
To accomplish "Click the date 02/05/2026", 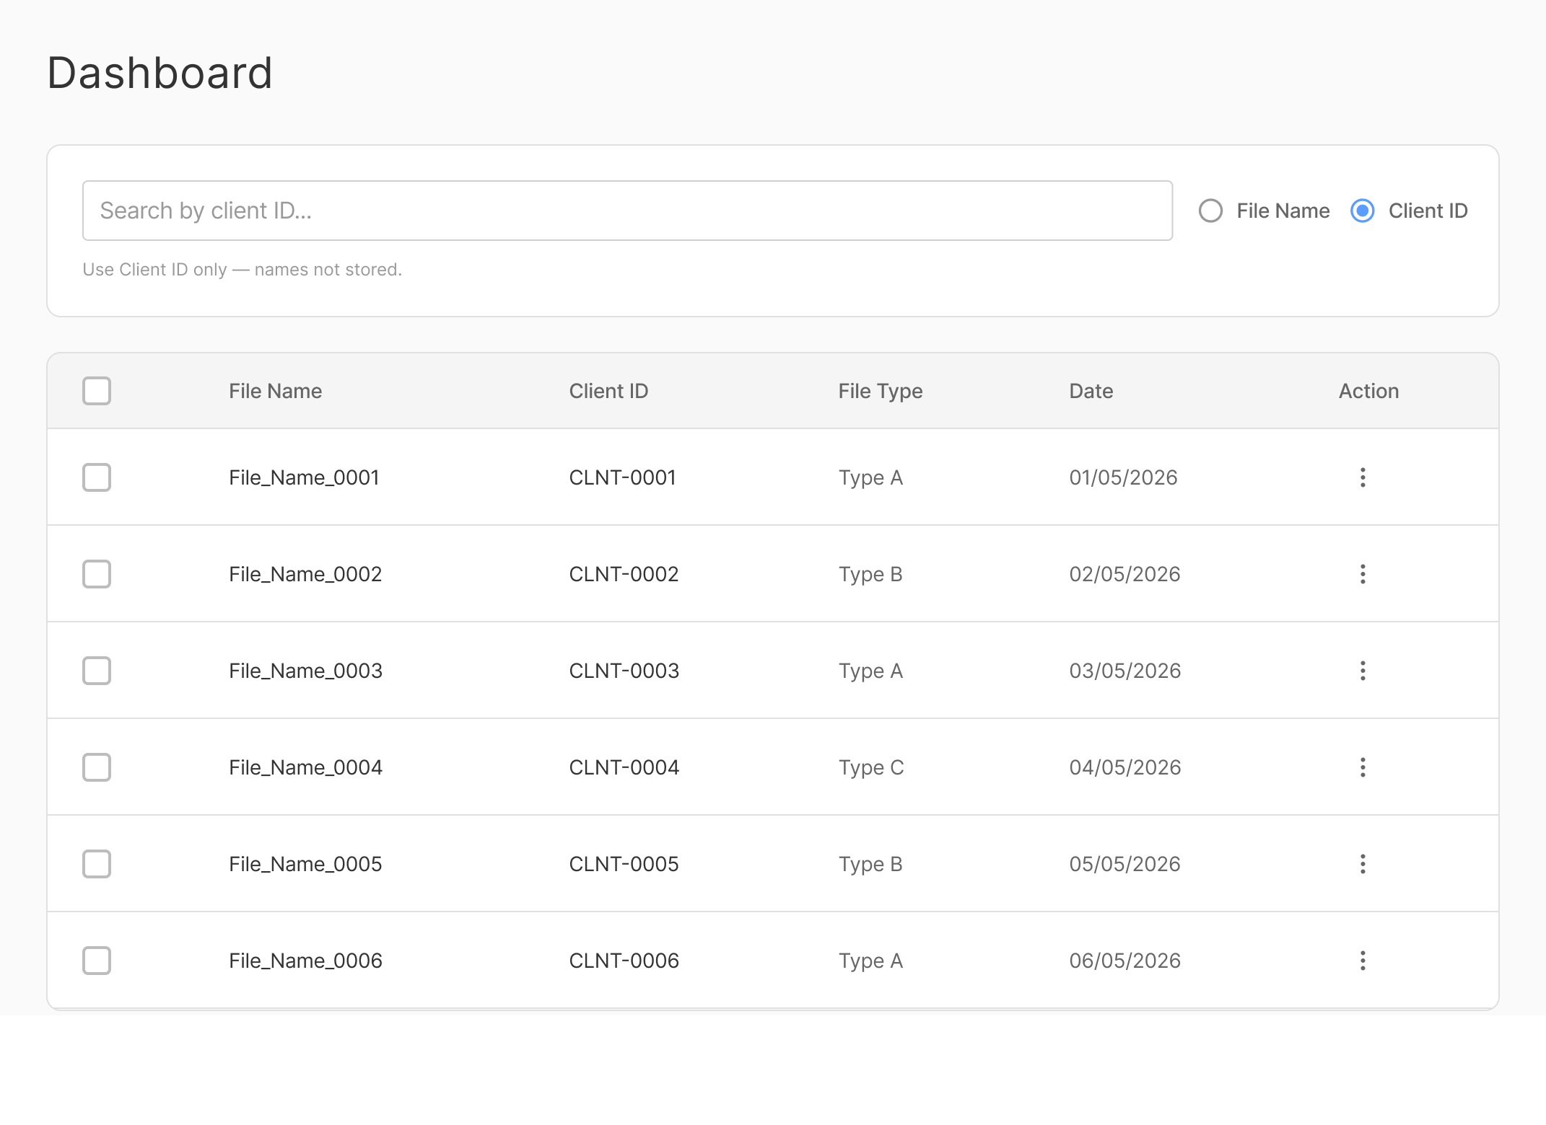I will pos(1124,574).
